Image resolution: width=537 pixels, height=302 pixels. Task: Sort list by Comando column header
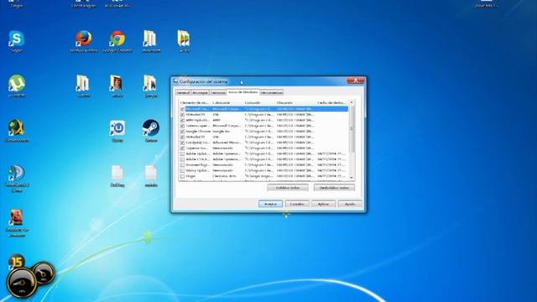259,102
